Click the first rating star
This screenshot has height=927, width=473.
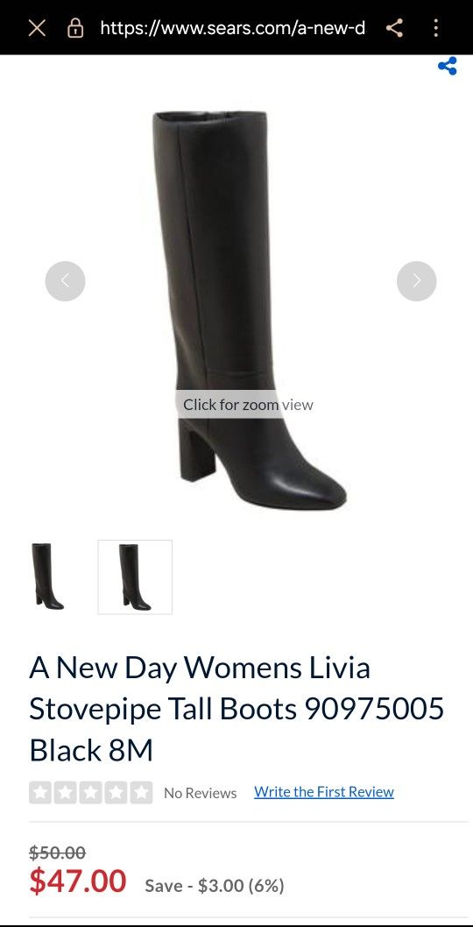pyautogui.click(x=40, y=792)
